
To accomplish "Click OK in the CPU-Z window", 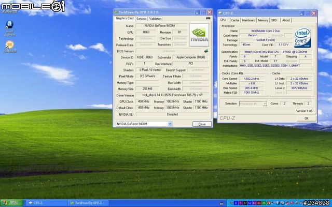I will 307,119.
